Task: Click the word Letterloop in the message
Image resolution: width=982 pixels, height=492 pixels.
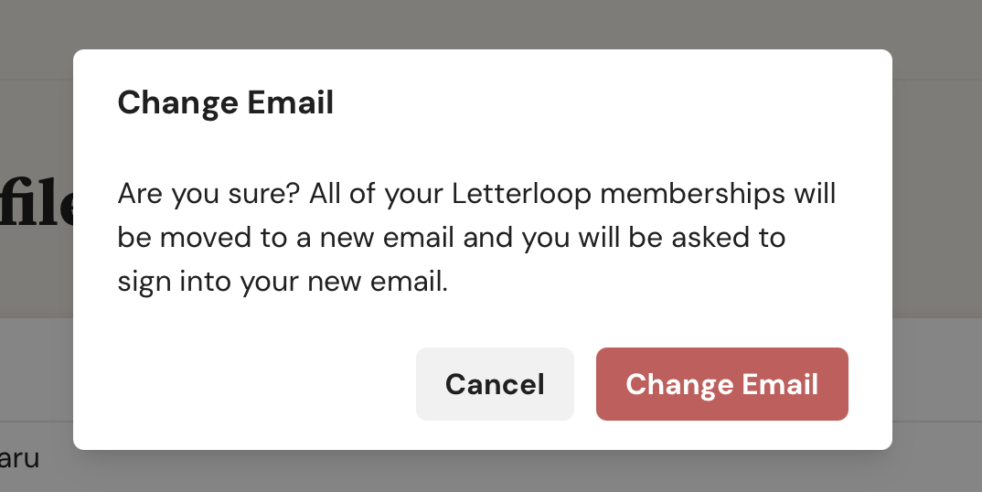Action: (x=521, y=193)
